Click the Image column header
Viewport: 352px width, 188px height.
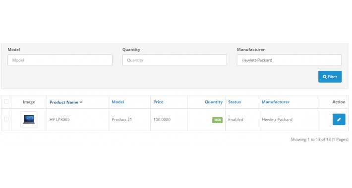29,102
